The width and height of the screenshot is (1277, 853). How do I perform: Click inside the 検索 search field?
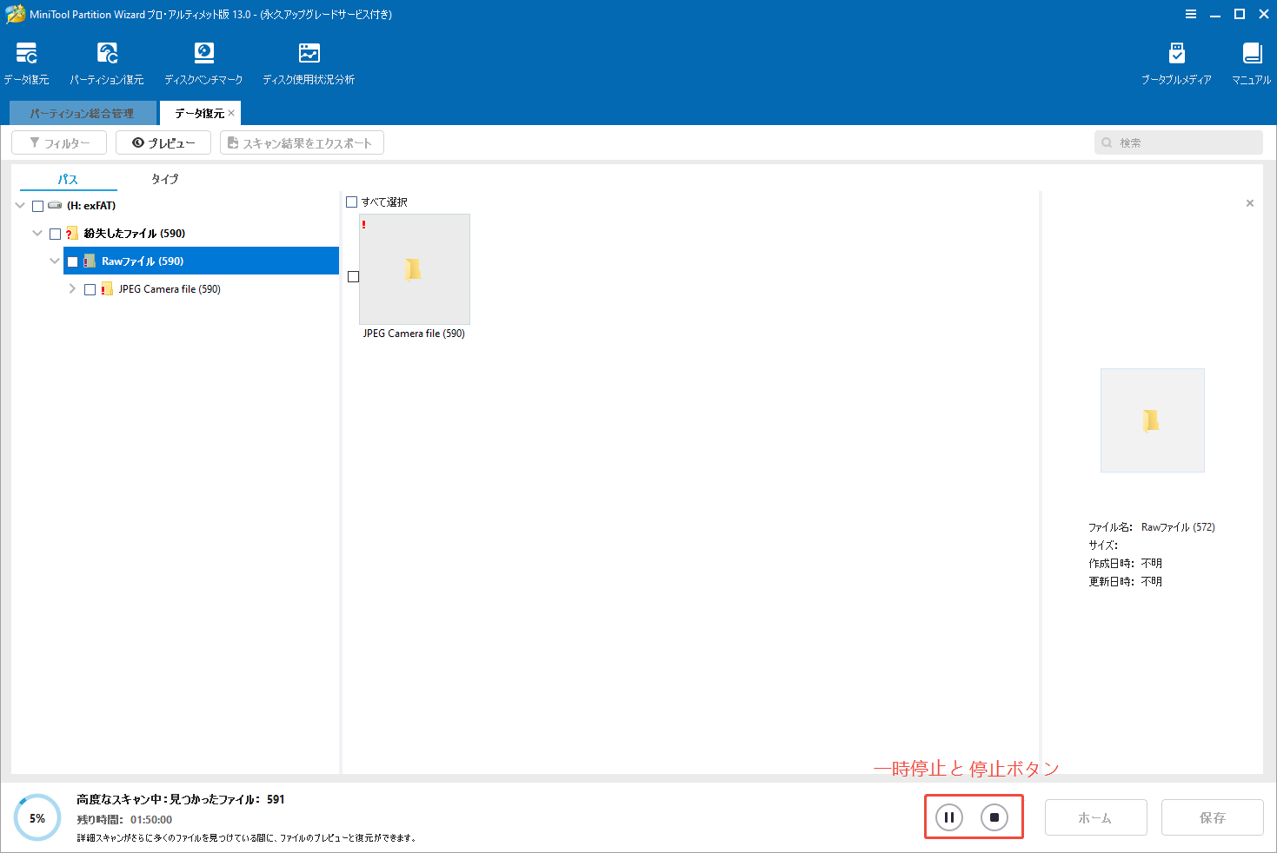click(1178, 142)
